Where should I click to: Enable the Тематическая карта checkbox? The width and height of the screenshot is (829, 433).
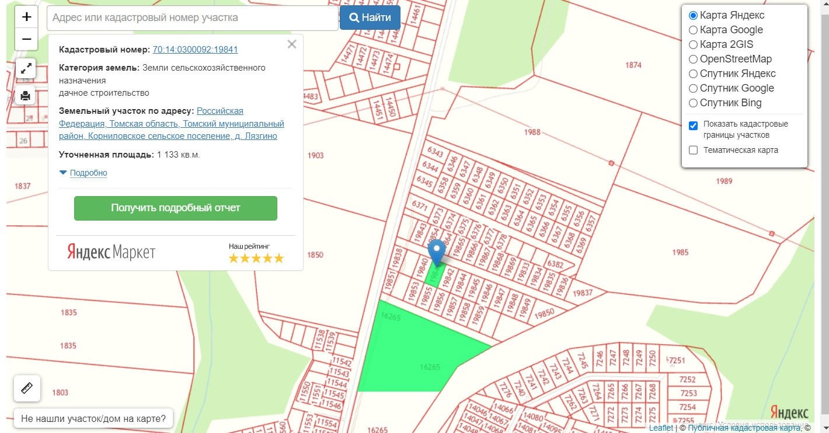693,150
